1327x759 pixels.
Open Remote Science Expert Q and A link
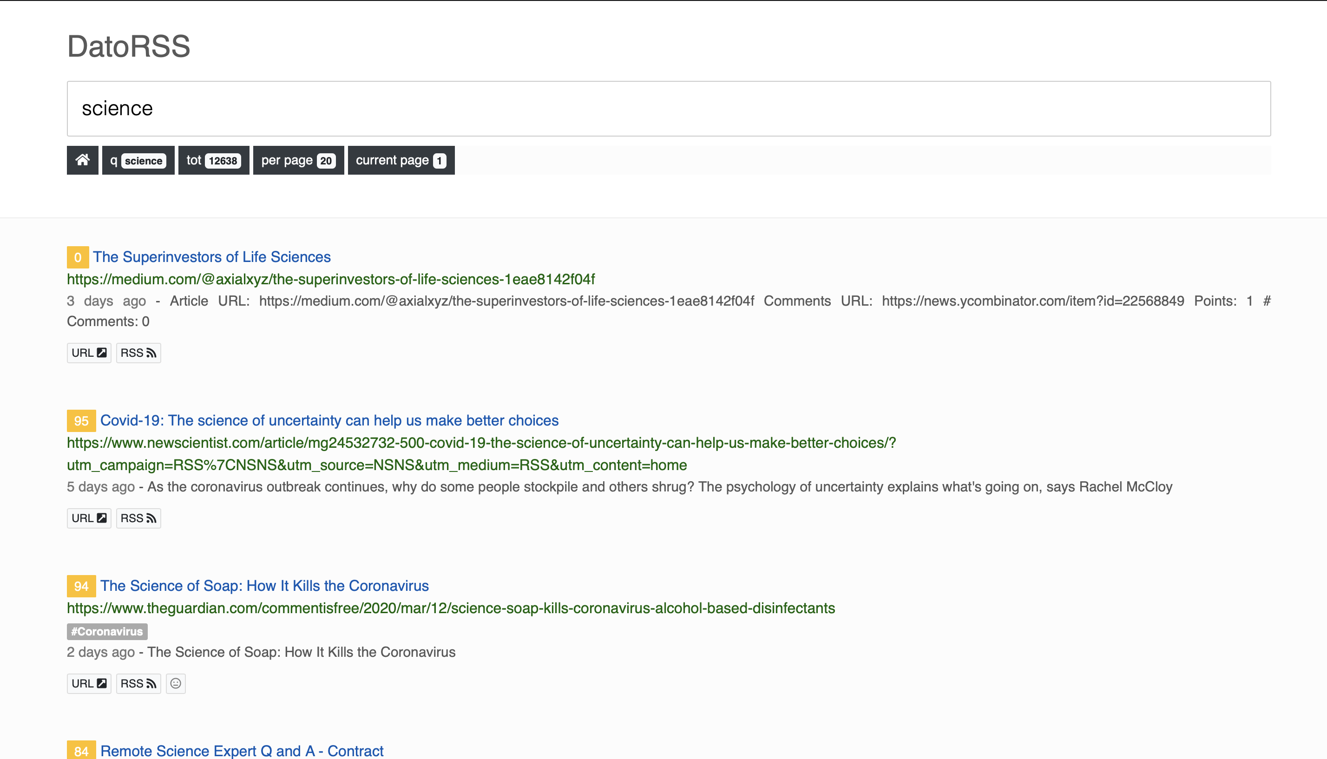242,751
